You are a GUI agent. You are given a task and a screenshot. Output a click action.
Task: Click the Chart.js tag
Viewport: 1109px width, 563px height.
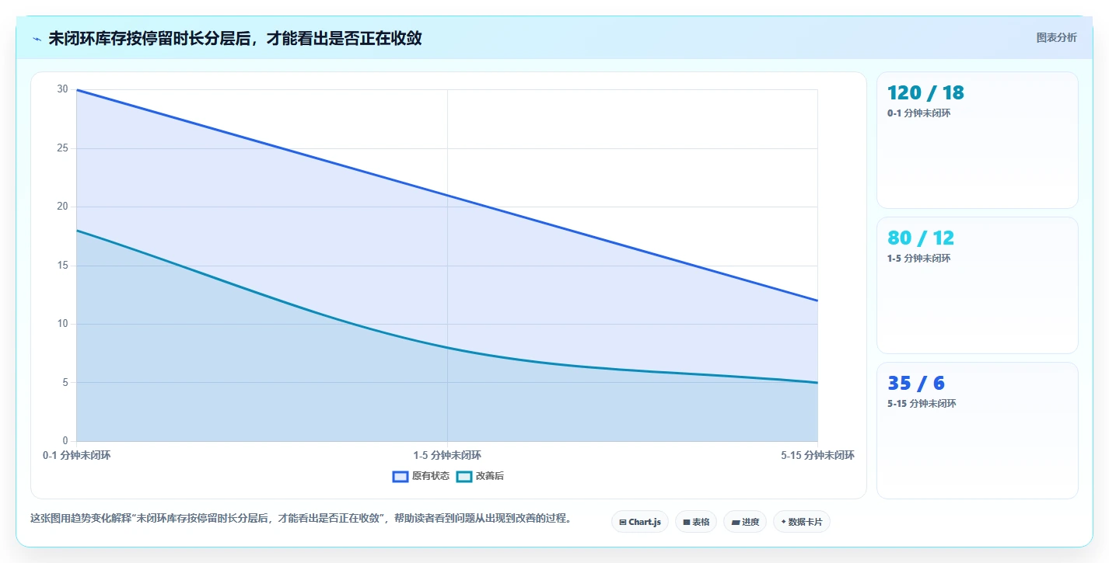pyautogui.click(x=640, y=522)
